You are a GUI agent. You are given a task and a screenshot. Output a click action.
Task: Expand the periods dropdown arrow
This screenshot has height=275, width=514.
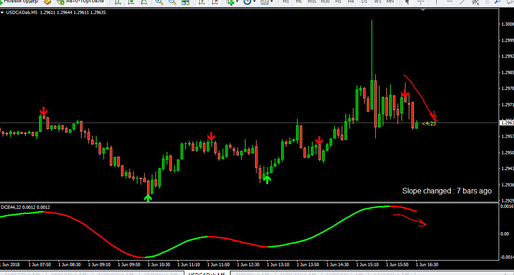254,2
